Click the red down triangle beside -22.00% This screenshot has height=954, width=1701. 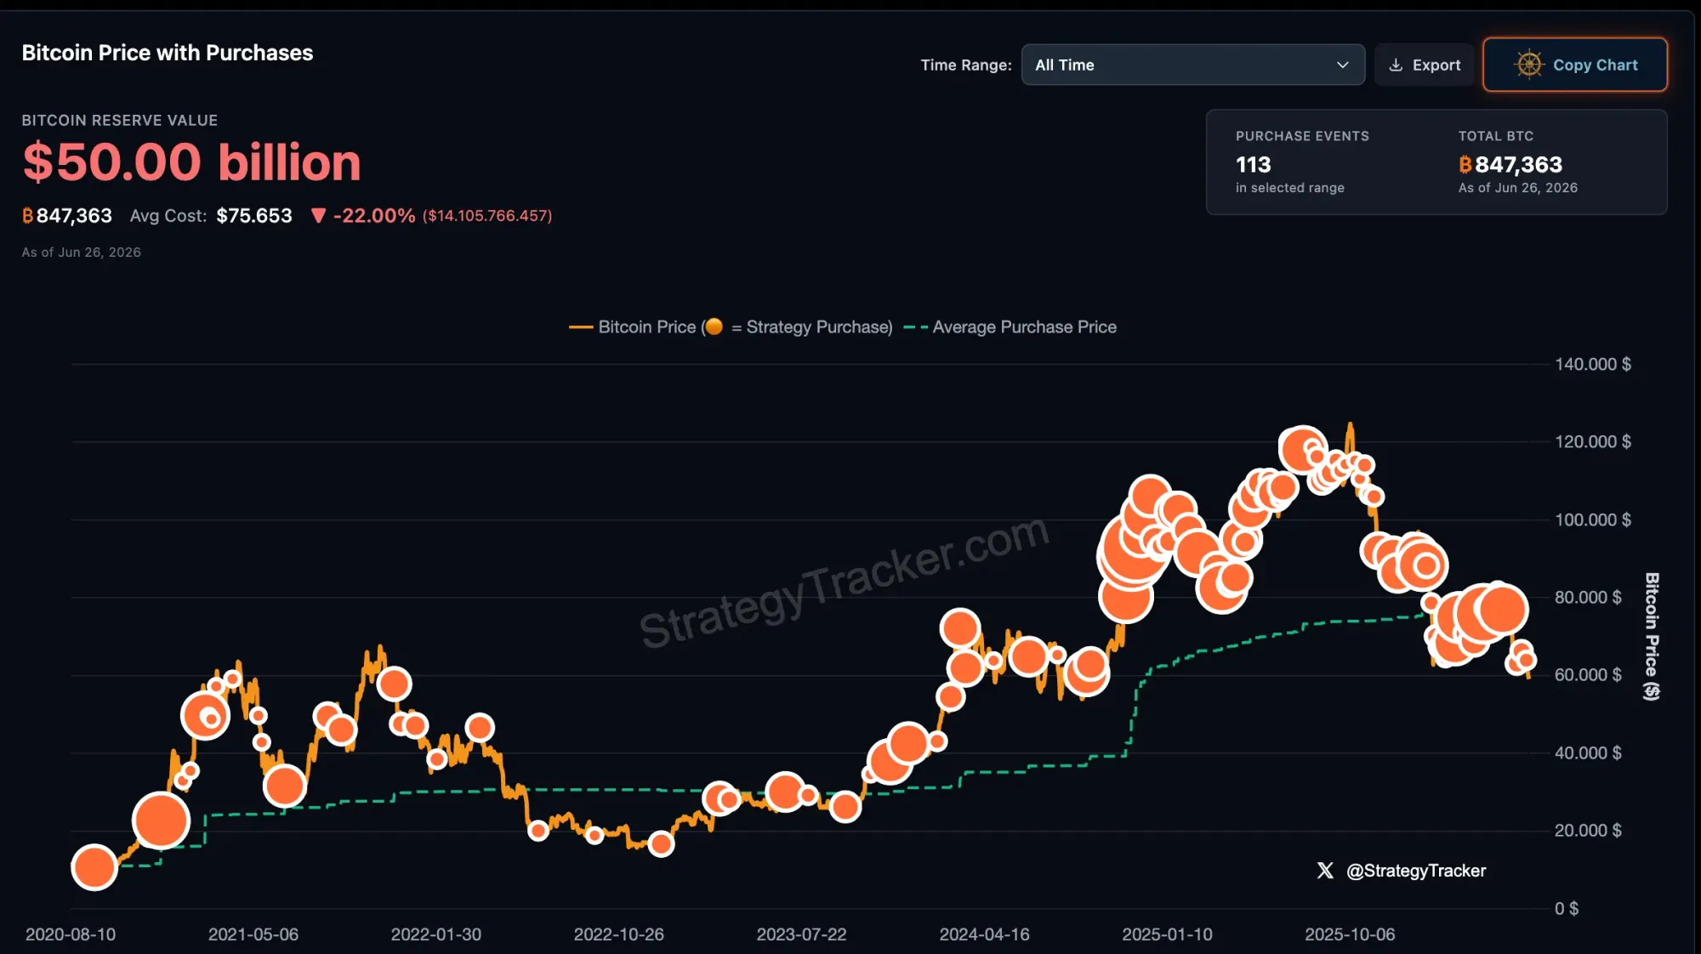pyautogui.click(x=318, y=216)
